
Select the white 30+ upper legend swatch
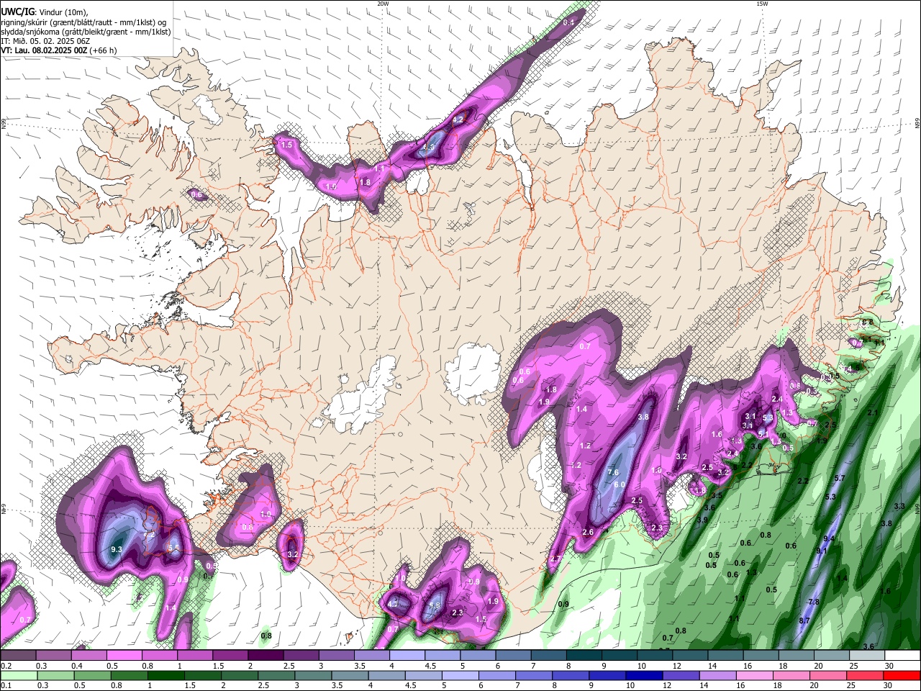click(x=902, y=656)
